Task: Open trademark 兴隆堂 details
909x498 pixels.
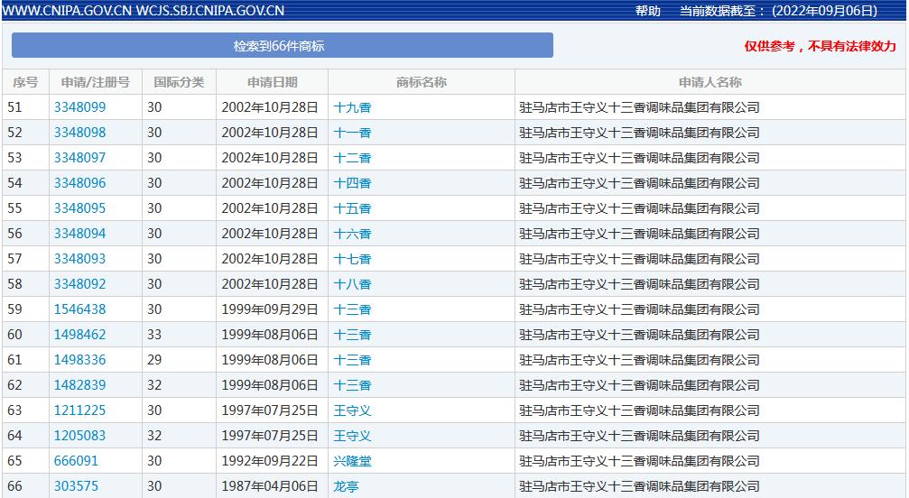Action: [352, 461]
